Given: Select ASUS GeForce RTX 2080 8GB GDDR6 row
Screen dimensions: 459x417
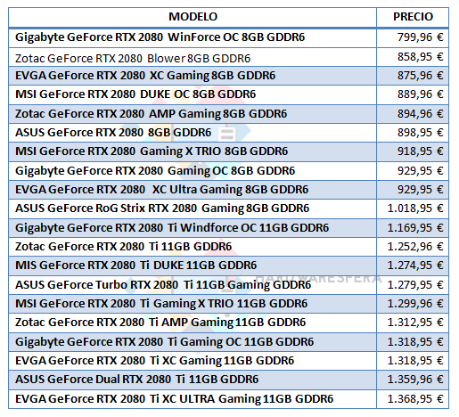Looking at the screenshot, I should [228, 133].
